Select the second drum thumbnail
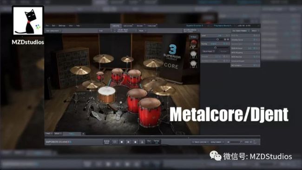The image size is (302, 170). tap(193, 54)
